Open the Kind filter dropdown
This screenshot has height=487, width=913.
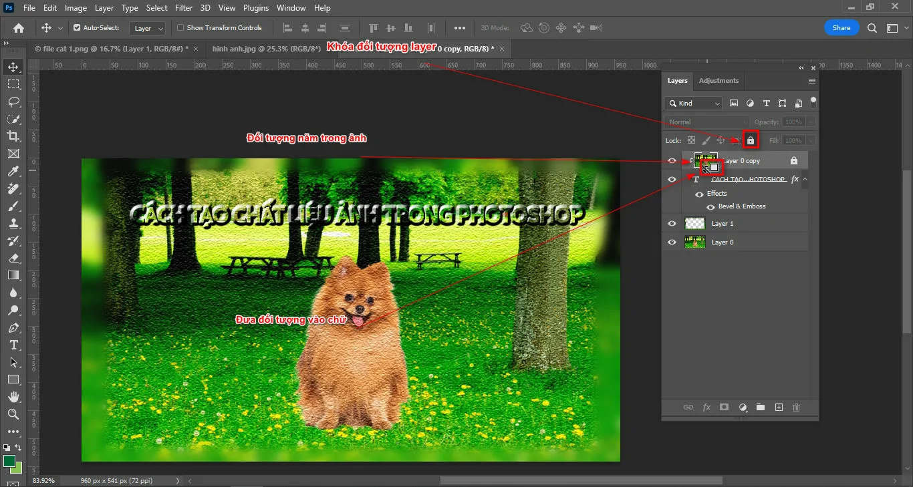(x=692, y=103)
